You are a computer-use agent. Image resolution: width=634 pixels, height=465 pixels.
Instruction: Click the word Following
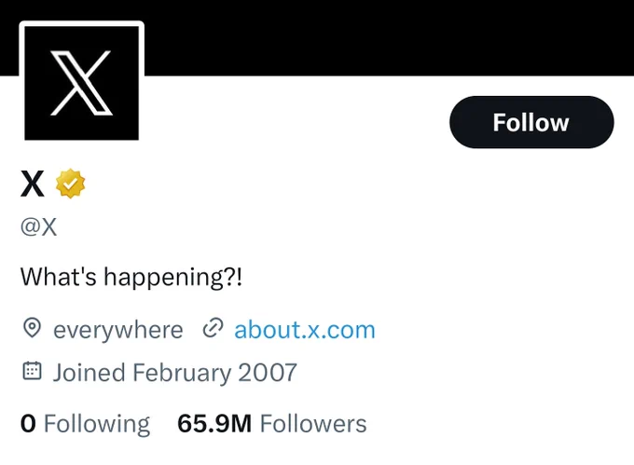pyautogui.click(x=97, y=424)
